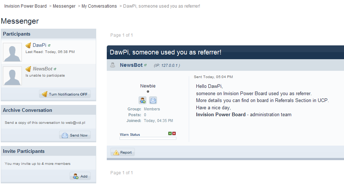344x187 pixels.
Task: Click 'Last Read: Today, 06:38 PM' text
Action: (50, 52)
